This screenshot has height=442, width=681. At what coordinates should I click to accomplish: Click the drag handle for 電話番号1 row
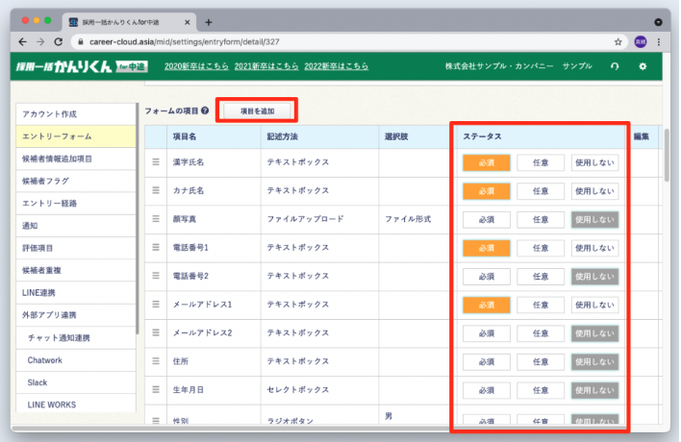156,247
